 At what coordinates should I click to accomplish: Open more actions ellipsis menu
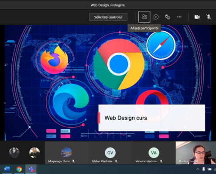point(179,17)
